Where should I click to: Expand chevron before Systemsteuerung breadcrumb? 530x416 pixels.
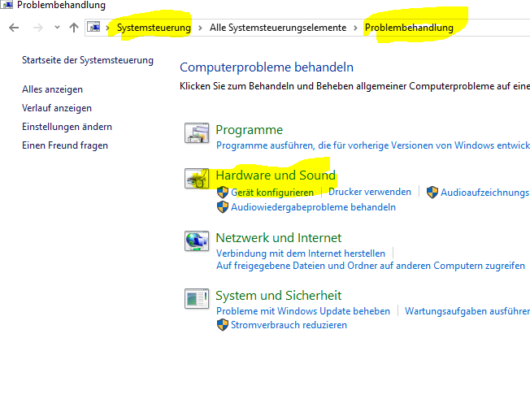(108, 28)
